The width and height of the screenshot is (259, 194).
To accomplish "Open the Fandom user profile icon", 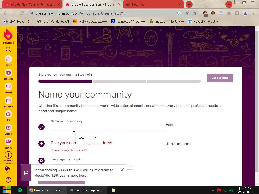I will 8,180.
